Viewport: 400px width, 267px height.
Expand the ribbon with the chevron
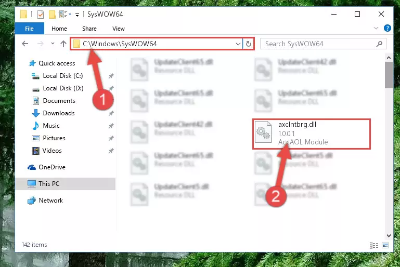(x=376, y=28)
